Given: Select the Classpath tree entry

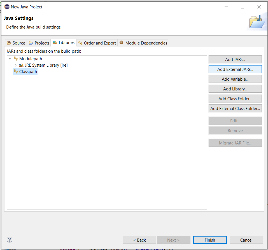Looking at the screenshot, I should tap(28, 72).
